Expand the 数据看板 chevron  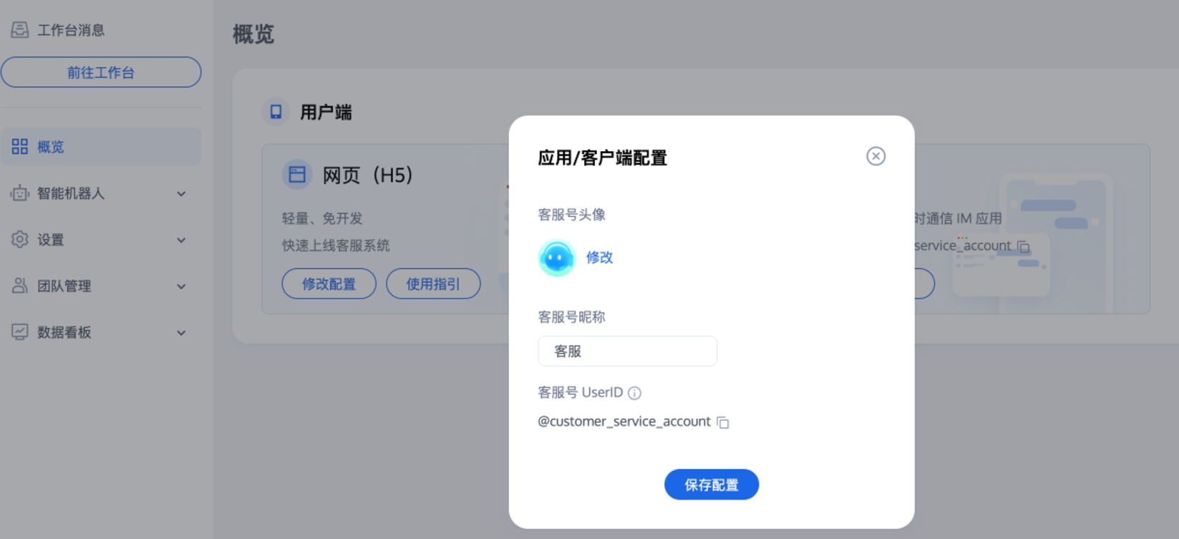pyautogui.click(x=181, y=333)
